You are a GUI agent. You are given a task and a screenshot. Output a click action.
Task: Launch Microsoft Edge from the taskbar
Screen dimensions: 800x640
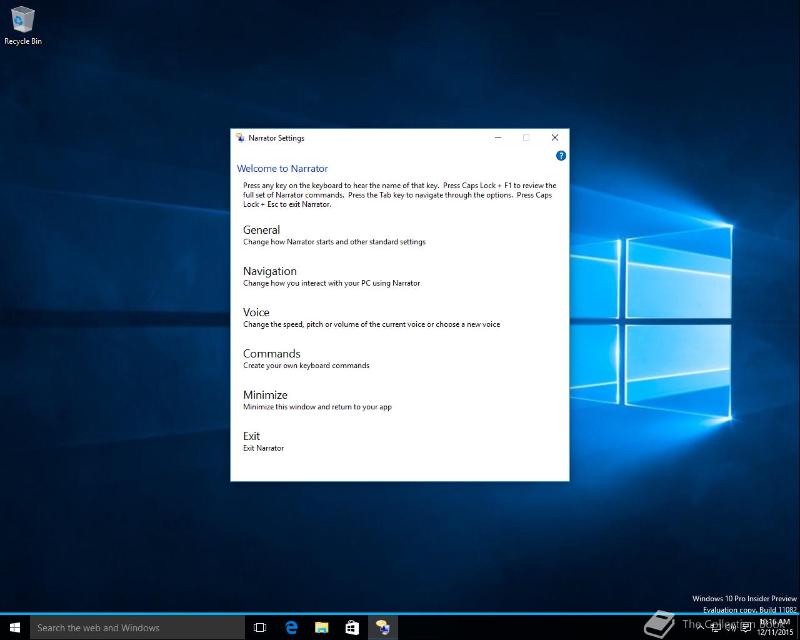(291, 627)
